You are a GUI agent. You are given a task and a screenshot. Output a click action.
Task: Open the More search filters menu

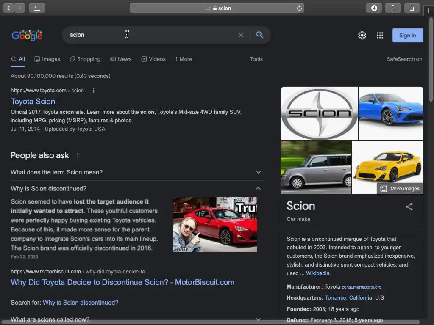[x=184, y=59]
